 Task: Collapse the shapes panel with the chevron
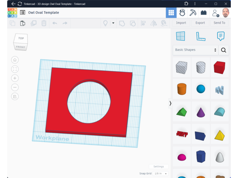170,103
